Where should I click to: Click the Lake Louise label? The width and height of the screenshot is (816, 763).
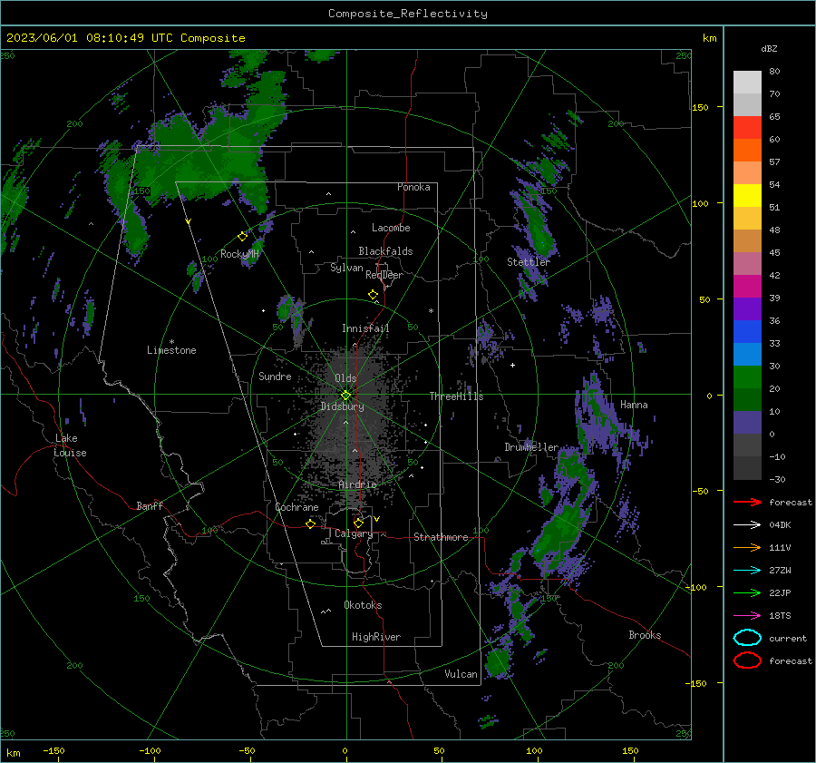(x=70, y=445)
